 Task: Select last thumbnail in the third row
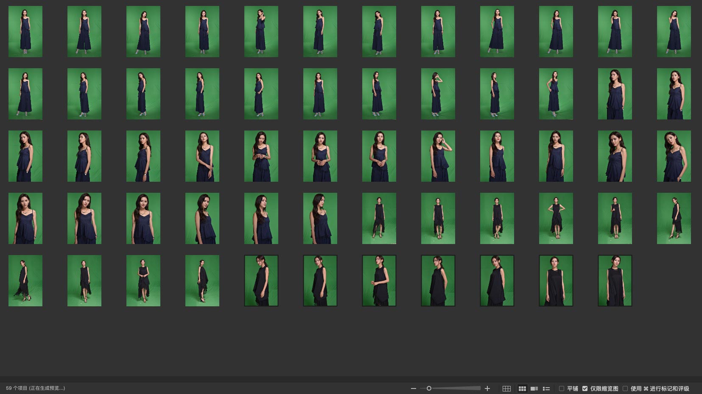[x=674, y=156]
